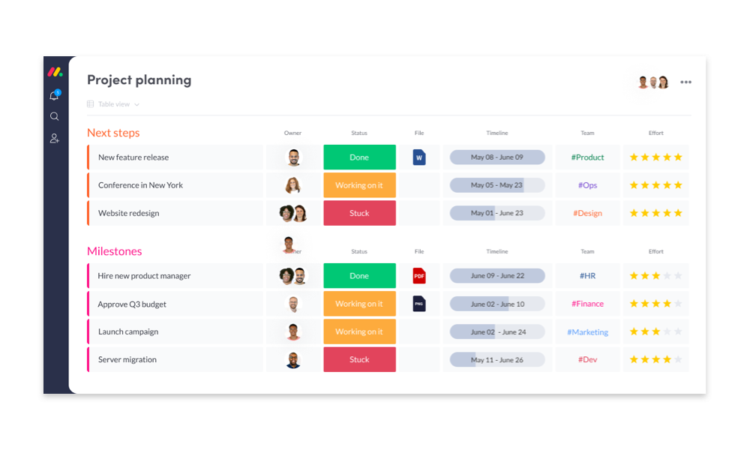Click the #HR team tag
Screen dimensions: 750x450
[587, 276]
